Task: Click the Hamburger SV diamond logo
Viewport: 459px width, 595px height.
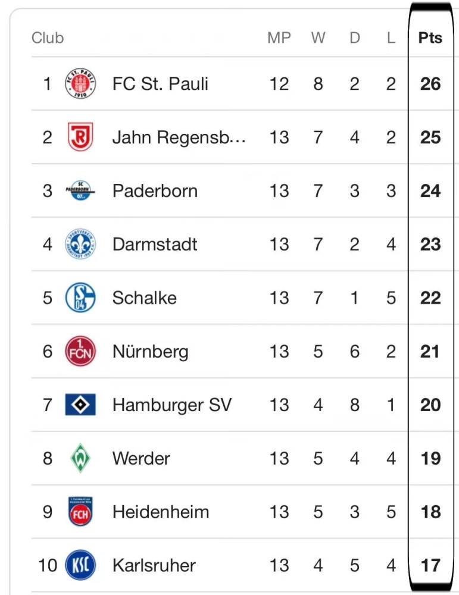Action: point(80,405)
